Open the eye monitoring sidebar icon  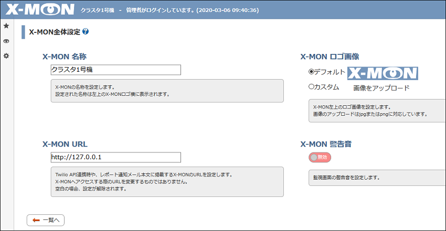pyautogui.click(x=6, y=41)
